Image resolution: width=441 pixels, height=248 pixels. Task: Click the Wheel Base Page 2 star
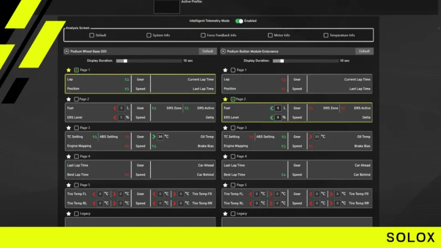pyautogui.click(x=68, y=99)
